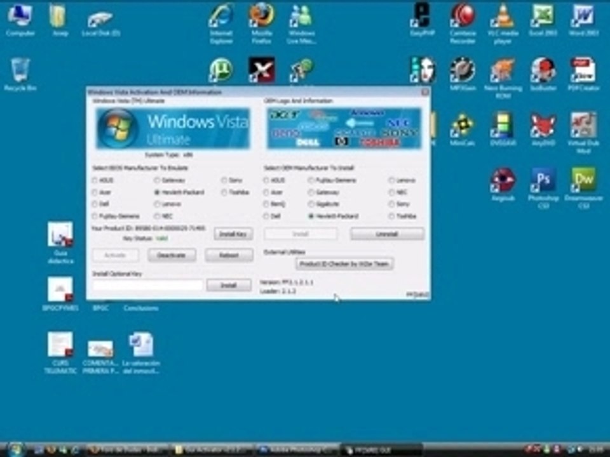Launch the IsoBuster desktop shortcut
Screen dimensions: 610x457
543,74
